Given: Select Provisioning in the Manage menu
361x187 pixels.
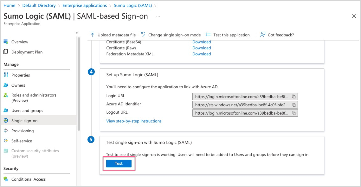Looking at the screenshot, I should [22, 131].
